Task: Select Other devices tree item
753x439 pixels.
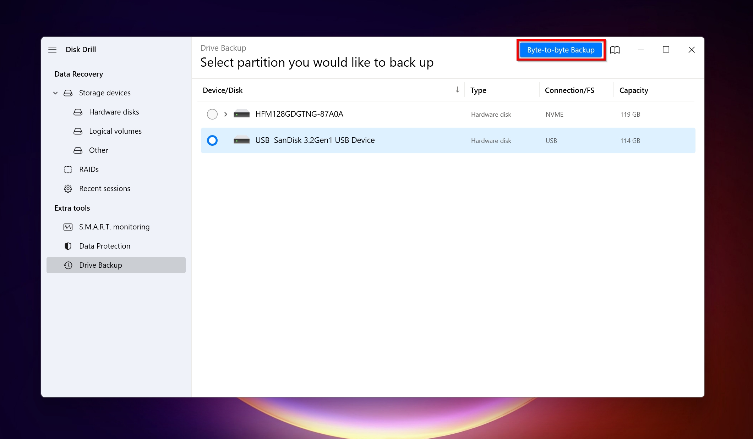Action: pos(98,150)
